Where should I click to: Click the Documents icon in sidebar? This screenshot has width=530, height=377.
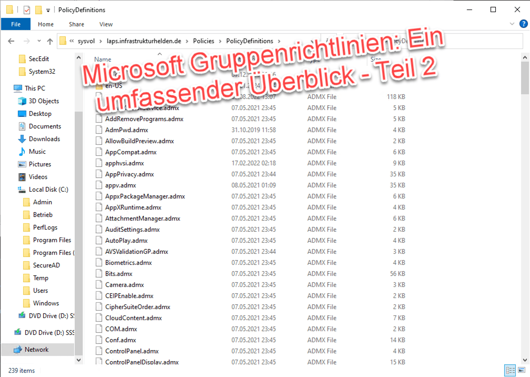[x=22, y=126]
